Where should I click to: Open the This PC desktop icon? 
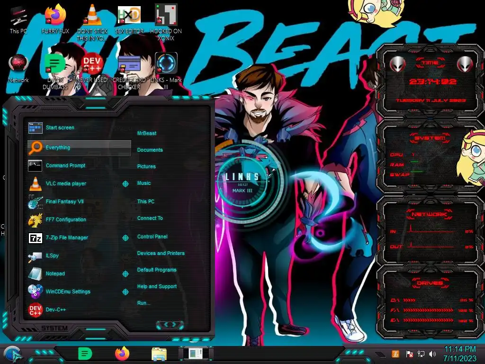18,20
